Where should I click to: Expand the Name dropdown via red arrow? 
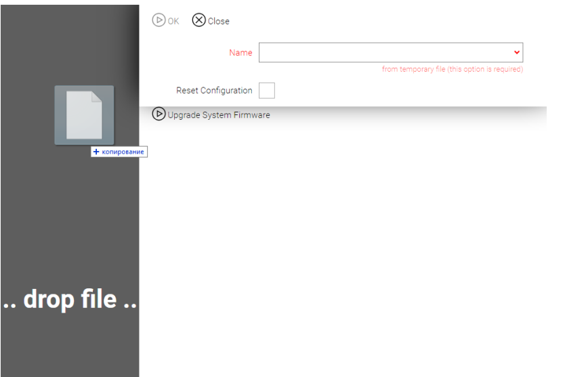(x=518, y=52)
